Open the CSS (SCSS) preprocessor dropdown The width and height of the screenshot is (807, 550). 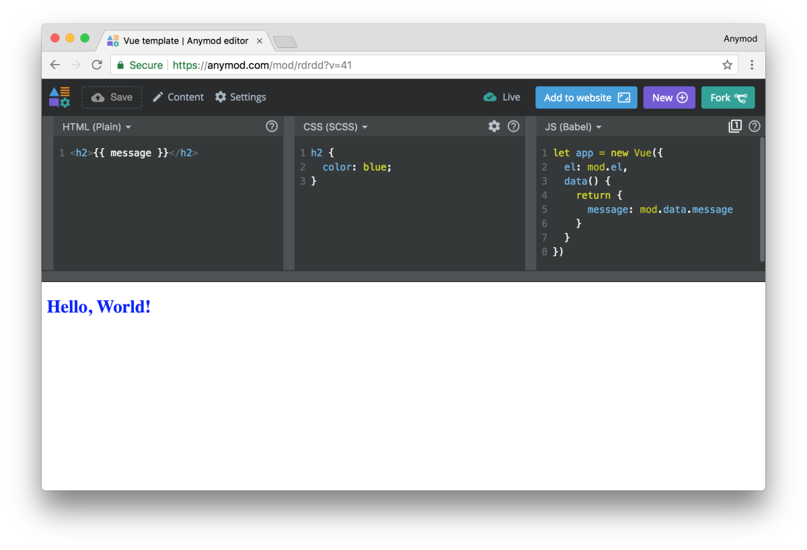point(336,127)
